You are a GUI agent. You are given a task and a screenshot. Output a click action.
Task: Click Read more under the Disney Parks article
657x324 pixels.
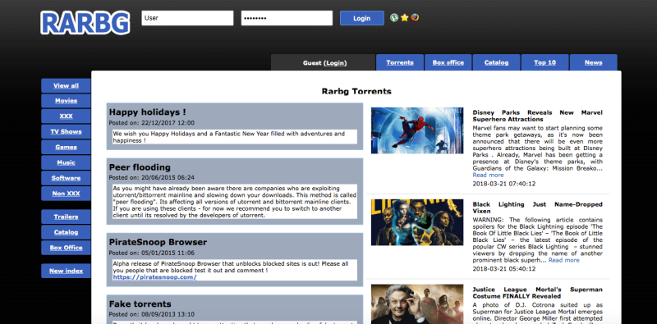488,175
